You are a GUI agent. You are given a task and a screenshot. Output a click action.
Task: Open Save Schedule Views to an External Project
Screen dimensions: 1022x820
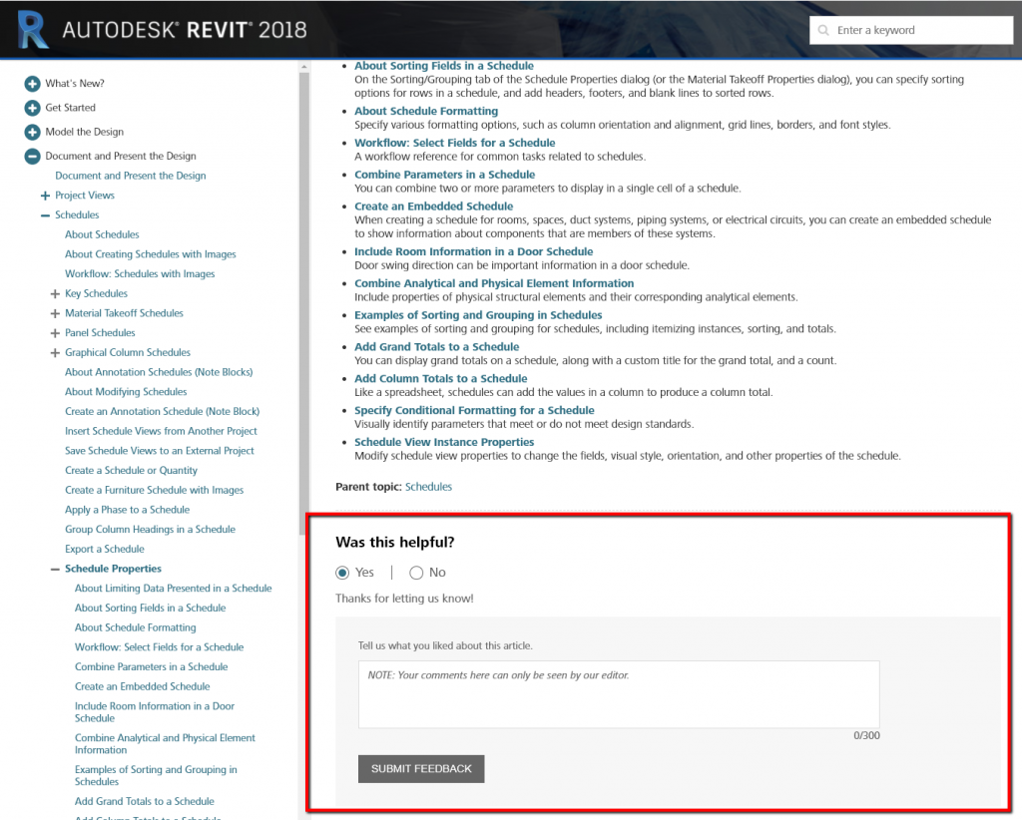tap(160, 451)
